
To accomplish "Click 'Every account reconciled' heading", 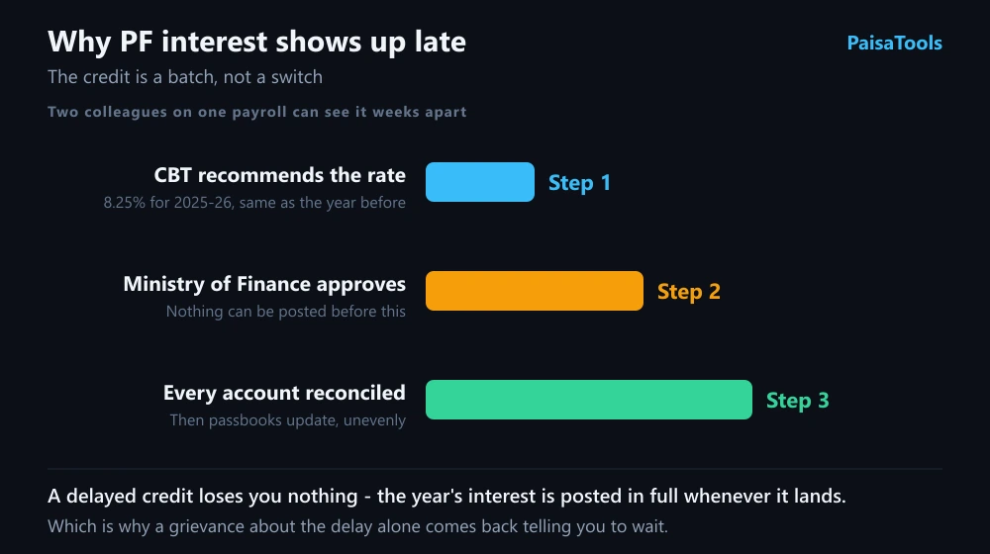I will pos(284,393).
